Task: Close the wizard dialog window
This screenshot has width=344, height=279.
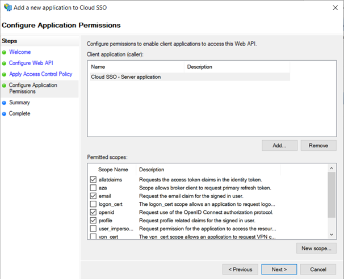Action: [x=332, y=8]
